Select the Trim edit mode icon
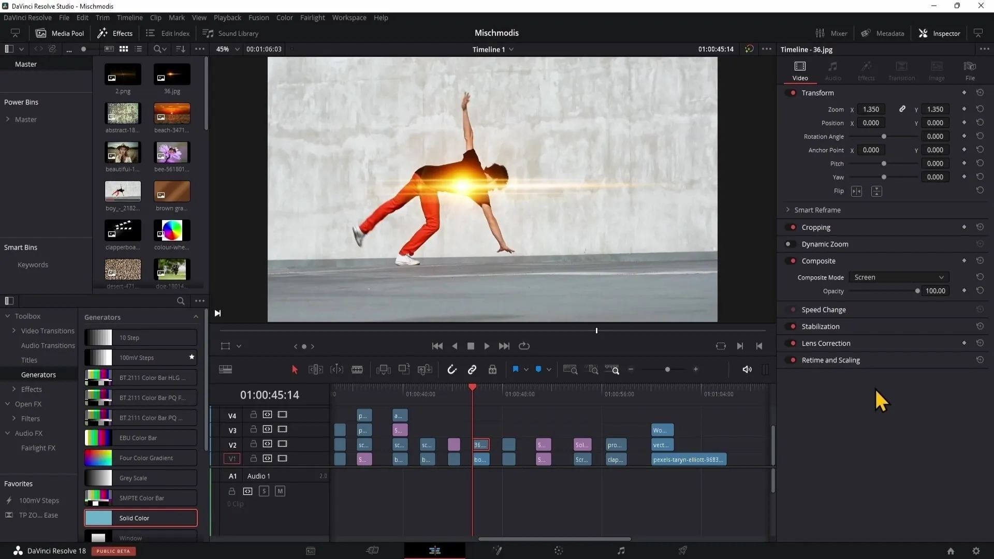The height and width of the screenshot is (559, 994). tap(315, 369)
